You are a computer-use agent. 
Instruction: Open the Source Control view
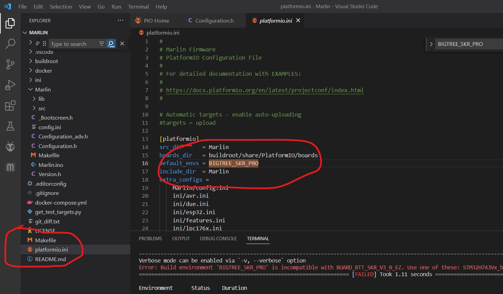pos(10,64)
